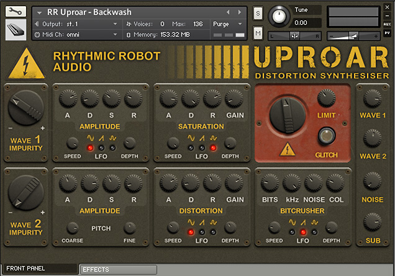Click the large Wave 1 Impurity knob

click(x=24, y=110)
